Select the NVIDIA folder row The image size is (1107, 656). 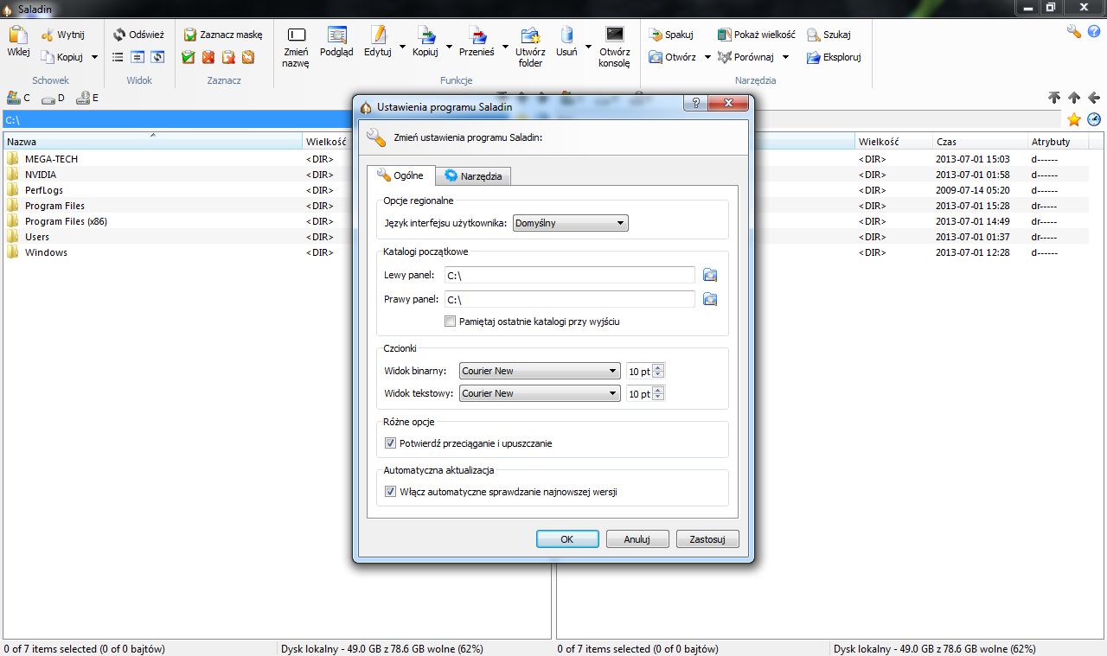click(x=176, y=175)
